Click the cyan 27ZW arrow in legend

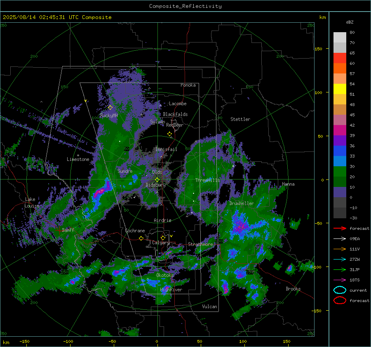[x=340, y=260]
